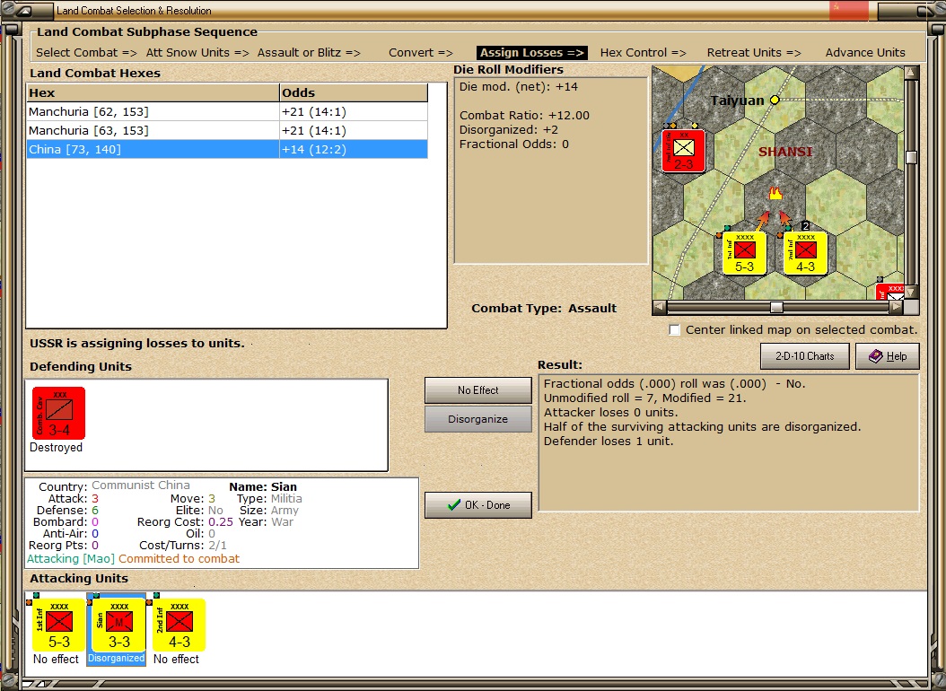The image size is (946, 691).
Task: Click the map horizontal scrollbar thumb
Action: click(777, 308)
